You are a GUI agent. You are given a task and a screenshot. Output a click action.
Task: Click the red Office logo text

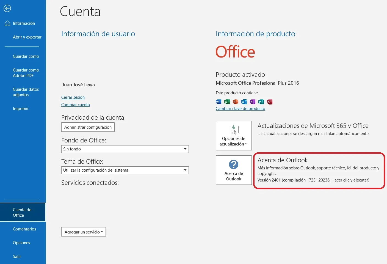coord(235,52)
